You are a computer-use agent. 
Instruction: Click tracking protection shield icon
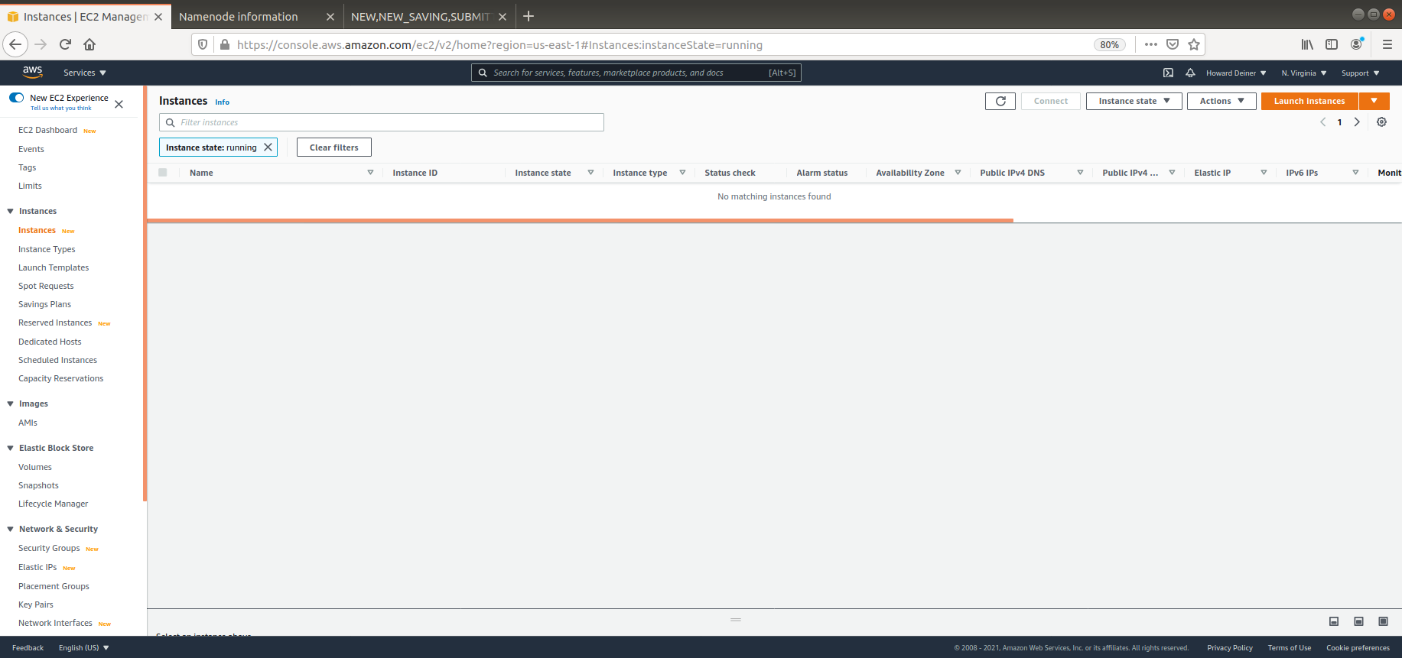tap(203, 44)
